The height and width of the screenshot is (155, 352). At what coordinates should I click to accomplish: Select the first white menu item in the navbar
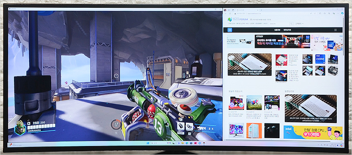(x=277, y=30)
